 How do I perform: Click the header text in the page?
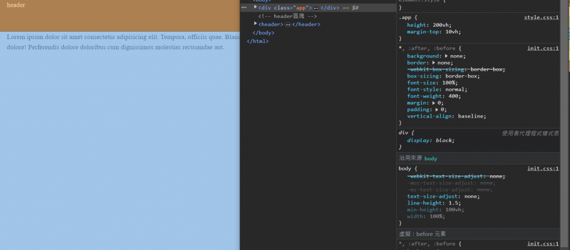click(x=16, y=5)
